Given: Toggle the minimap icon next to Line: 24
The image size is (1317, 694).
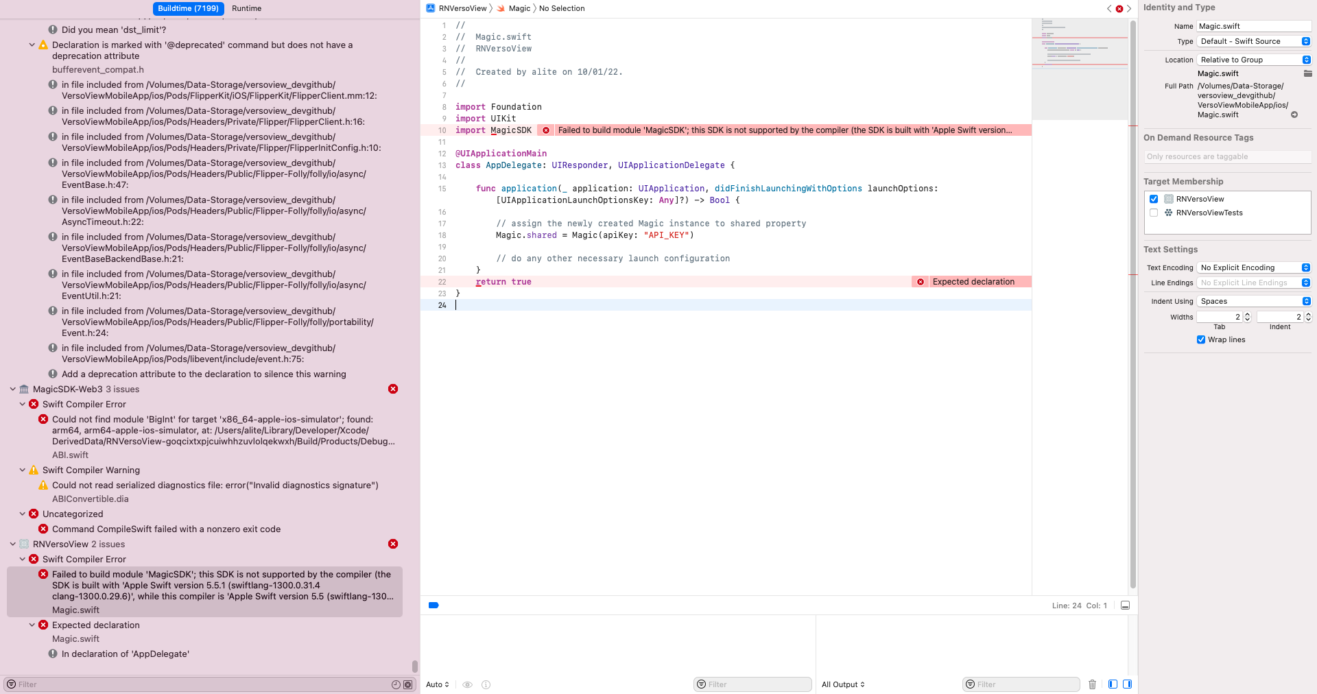Looking at the screenshot, I should [x=1125, y=606].
